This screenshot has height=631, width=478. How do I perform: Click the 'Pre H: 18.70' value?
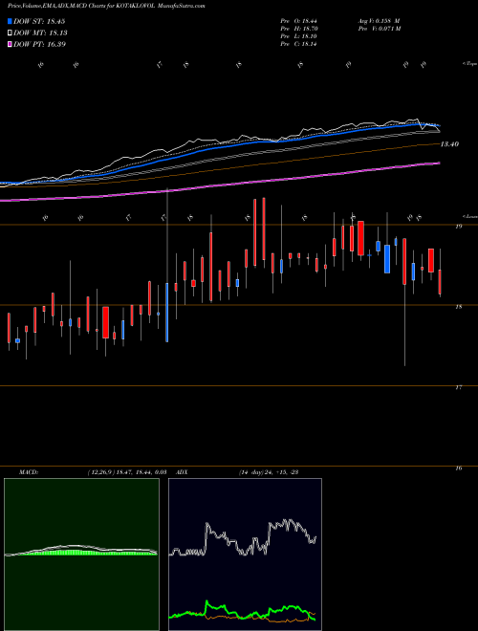298,29
